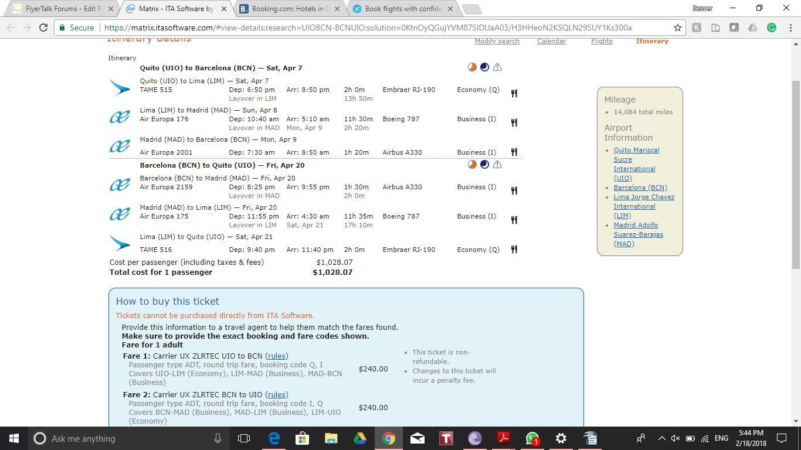801x450 pixels.
Task: Click the Air Europa logo for flight 176
Action: 120,117
